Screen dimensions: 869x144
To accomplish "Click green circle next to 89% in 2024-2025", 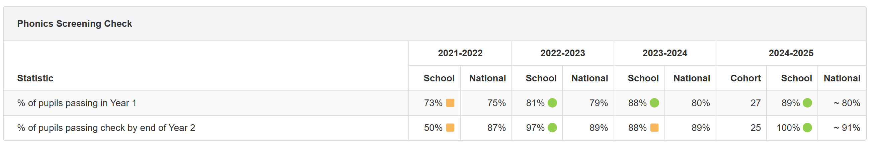I will click(807, 103).
